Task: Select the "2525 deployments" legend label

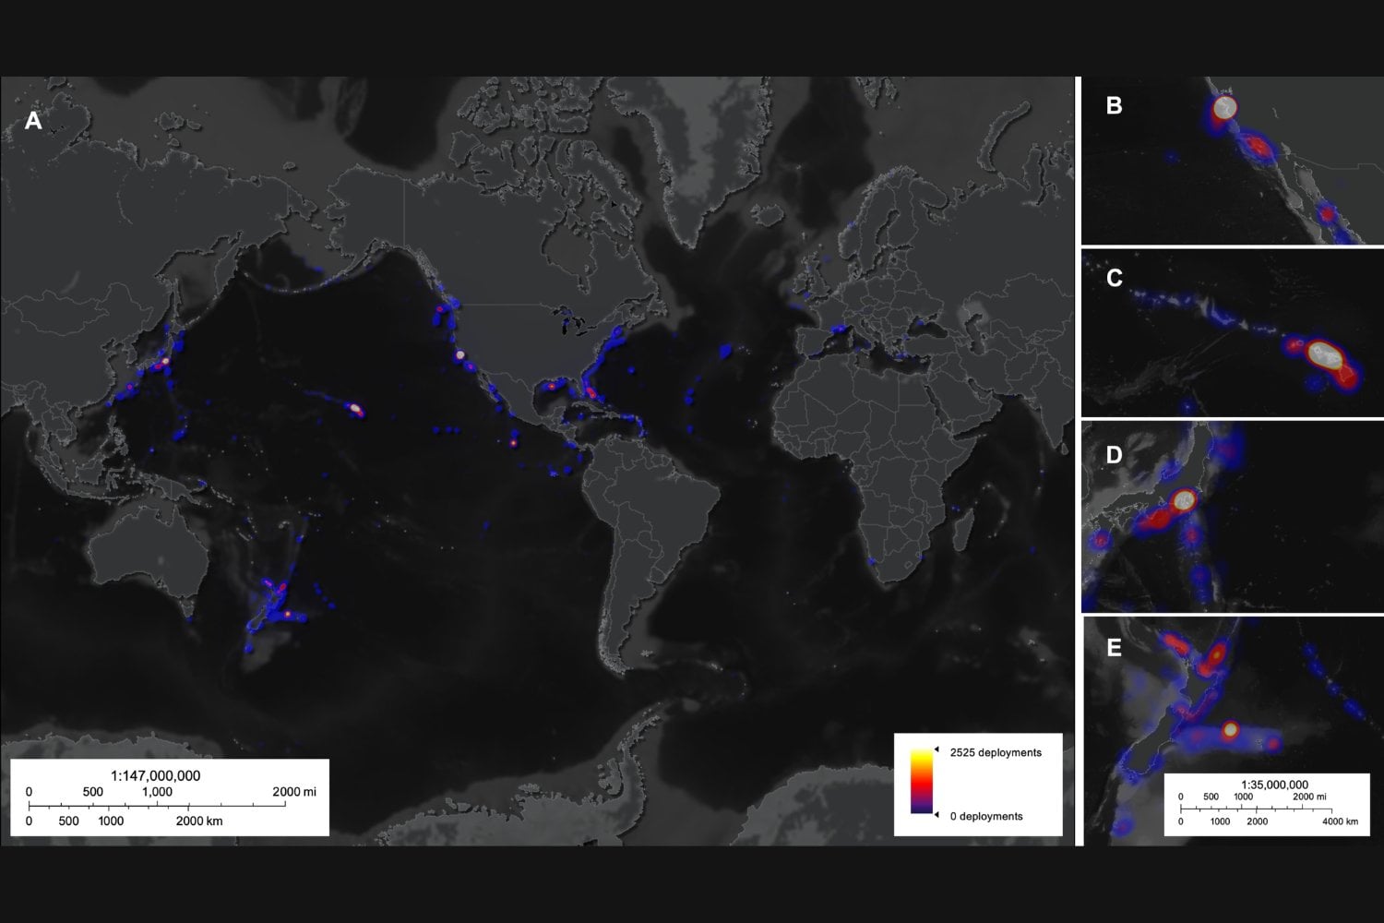Action: click(995, 752)
